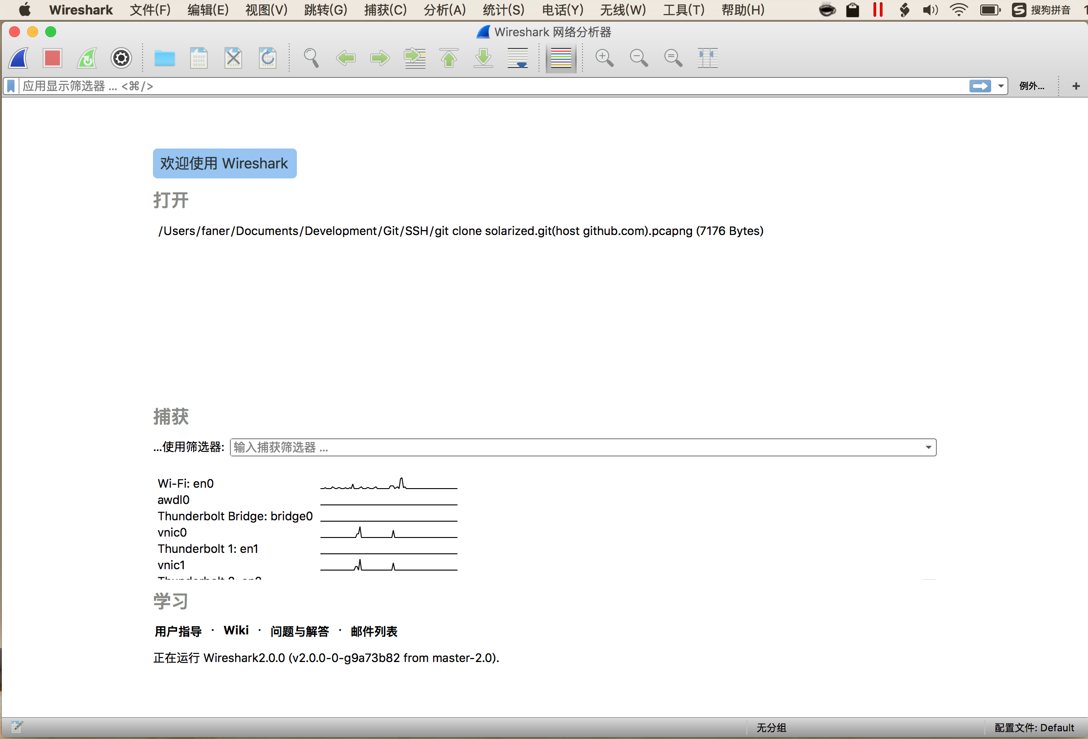1088x739 pixels.
Task: Open 问题与解答 link
Action: [300, 631]
